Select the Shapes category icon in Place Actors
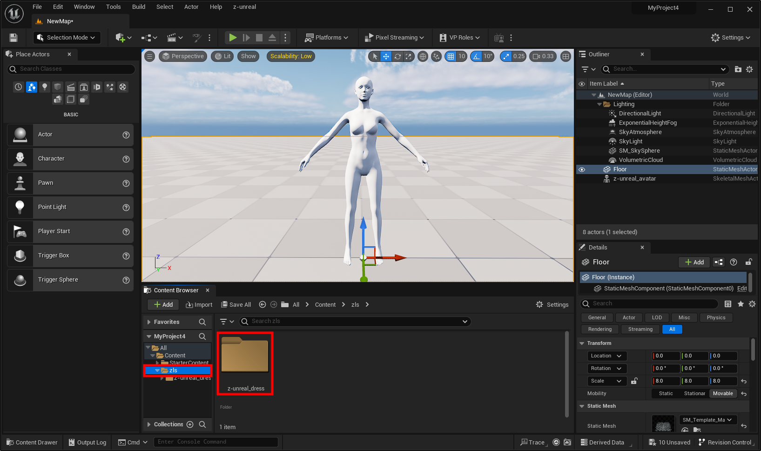Screen dimensions: 761x451 click(58, 87)
